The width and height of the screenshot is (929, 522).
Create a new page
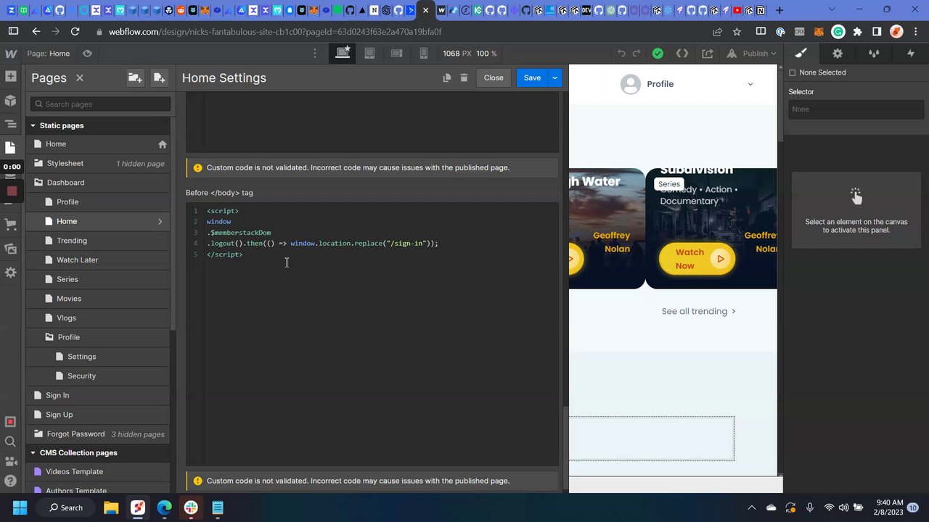point(159,78)
